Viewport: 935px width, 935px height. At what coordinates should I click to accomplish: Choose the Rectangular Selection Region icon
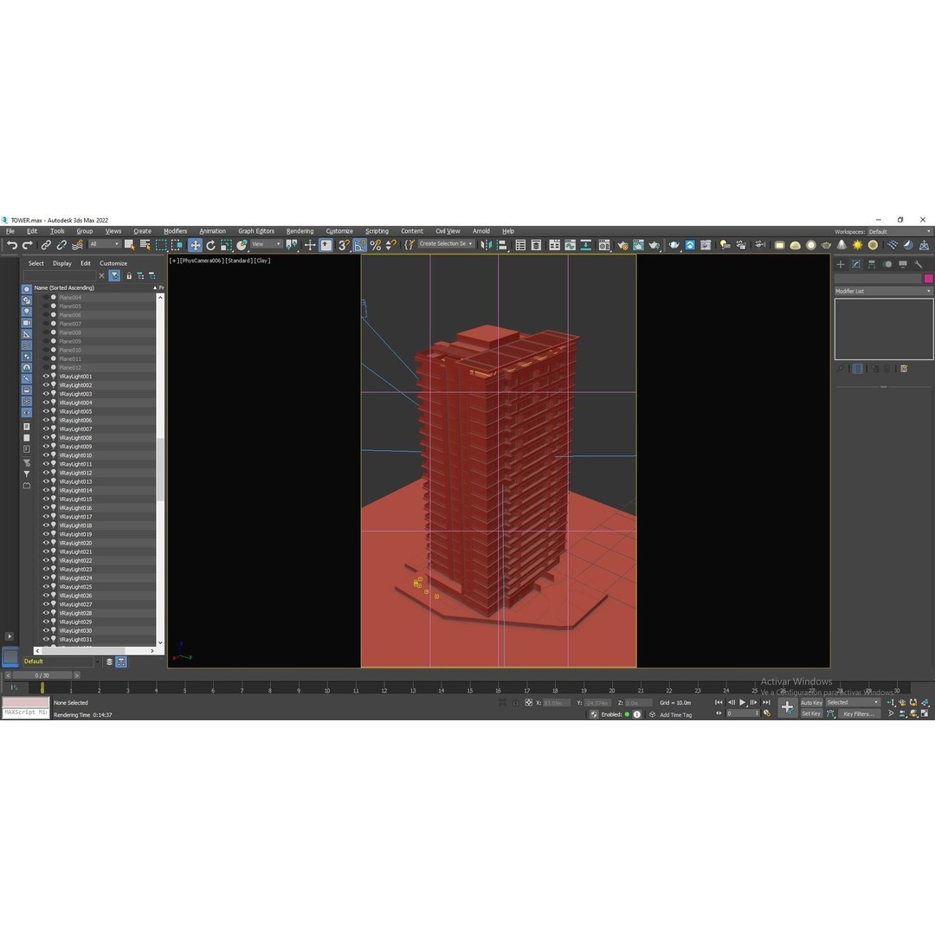[x=161, y=245]
